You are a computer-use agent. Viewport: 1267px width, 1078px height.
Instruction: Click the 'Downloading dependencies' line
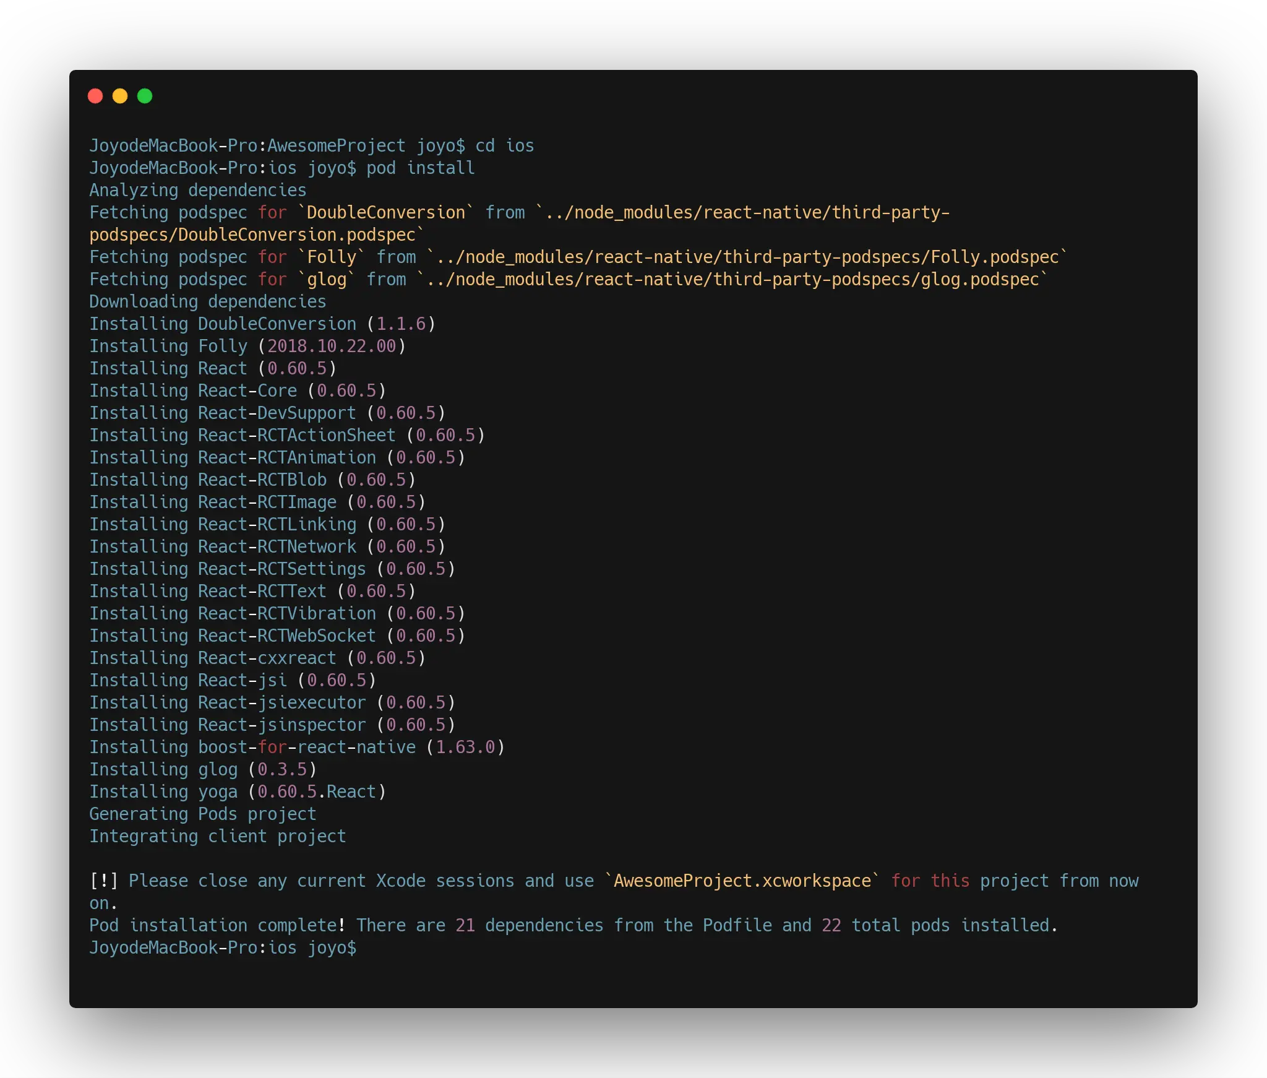(208, 302)
